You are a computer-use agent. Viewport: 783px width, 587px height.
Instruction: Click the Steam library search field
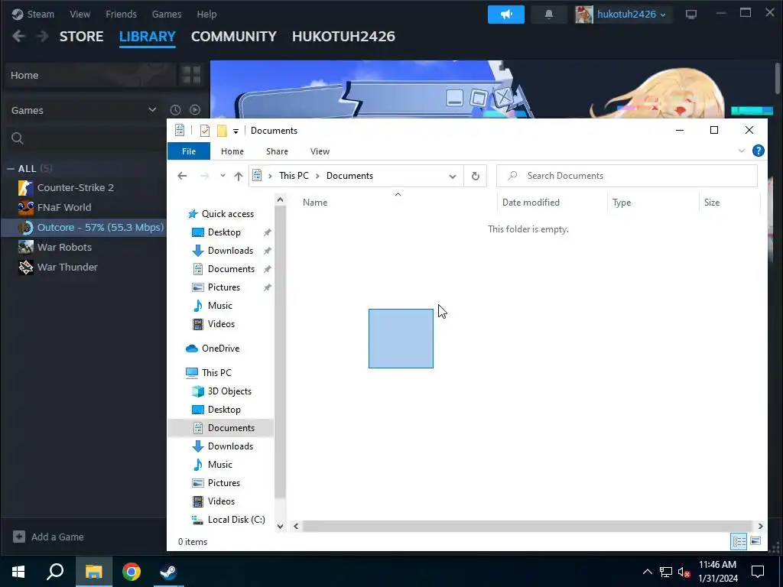click(87, 138)
